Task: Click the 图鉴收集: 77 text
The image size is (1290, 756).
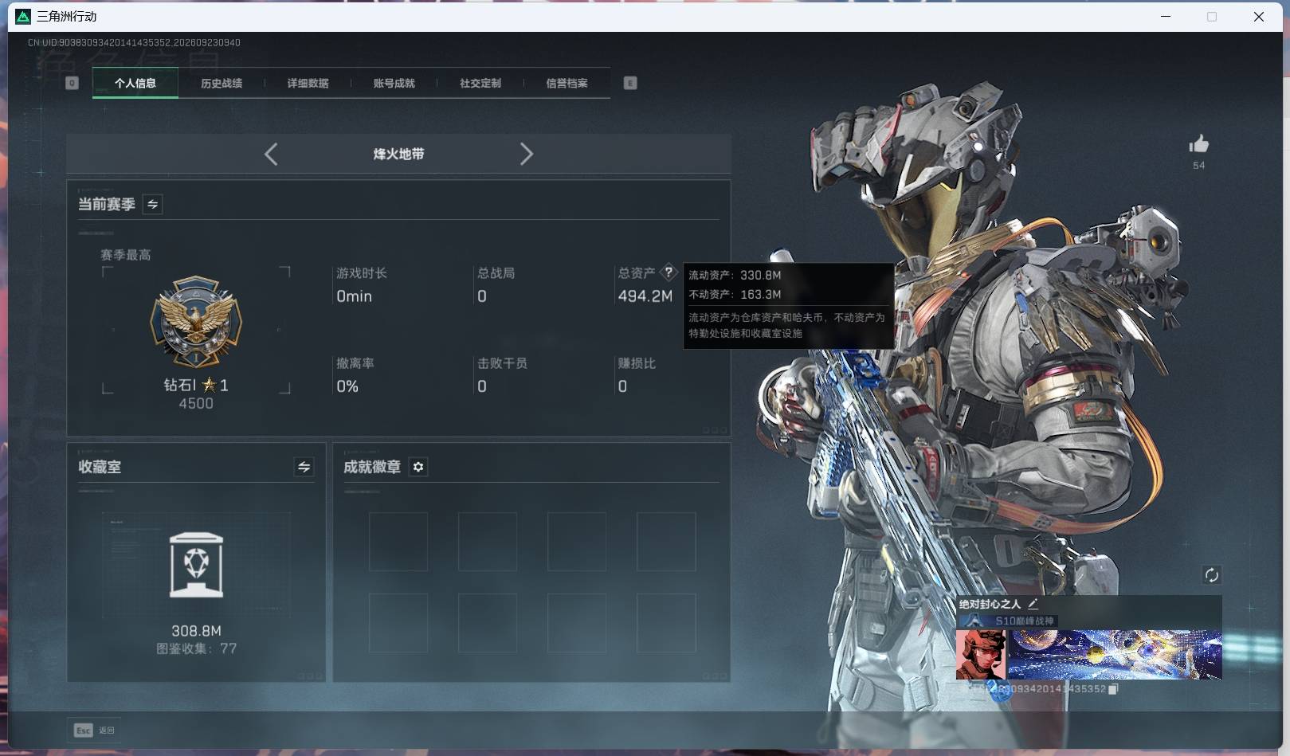Action: (x=196, y=648)
